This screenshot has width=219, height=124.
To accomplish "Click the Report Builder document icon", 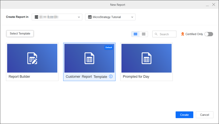I will pos(32,58).
